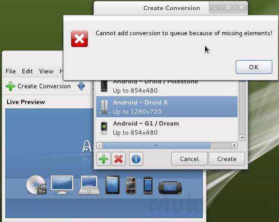Click the blue down arrow toolbar icon
The image size is (279, 222).
coord(81,86)
